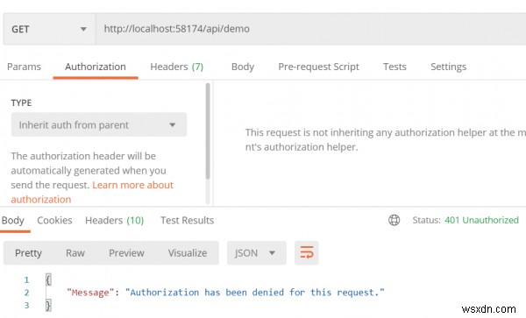Toggle the wrap lines icon
This screenshot has height=318, width=526.
(306, 253)
